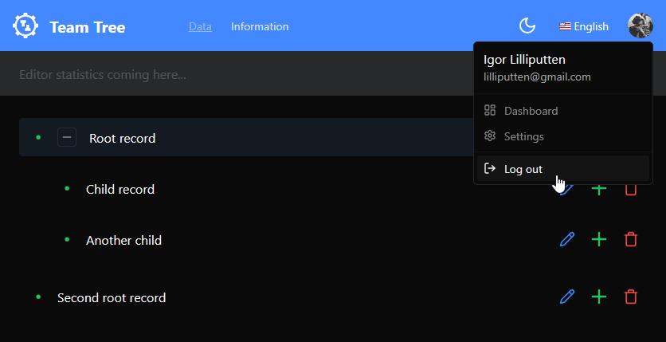Viewport: 666px width, 342px height.
Task: Add a child under Child record
Action: point(599,190)
